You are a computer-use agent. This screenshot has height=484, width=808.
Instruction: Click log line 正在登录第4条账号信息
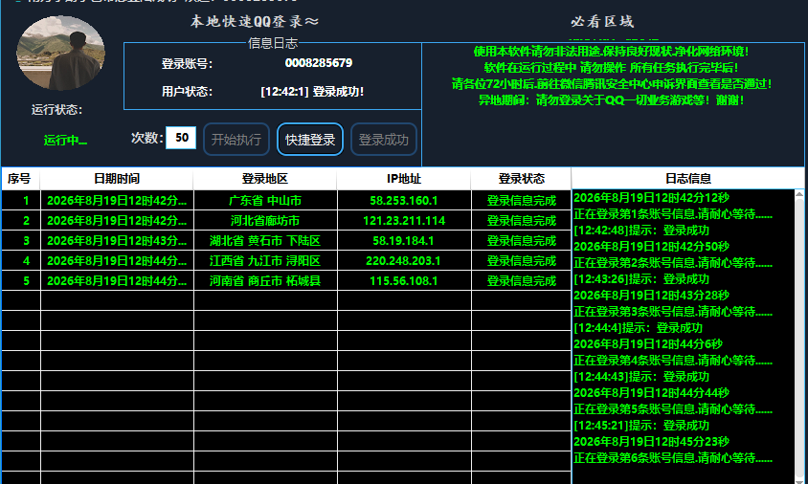pos(673,361)
